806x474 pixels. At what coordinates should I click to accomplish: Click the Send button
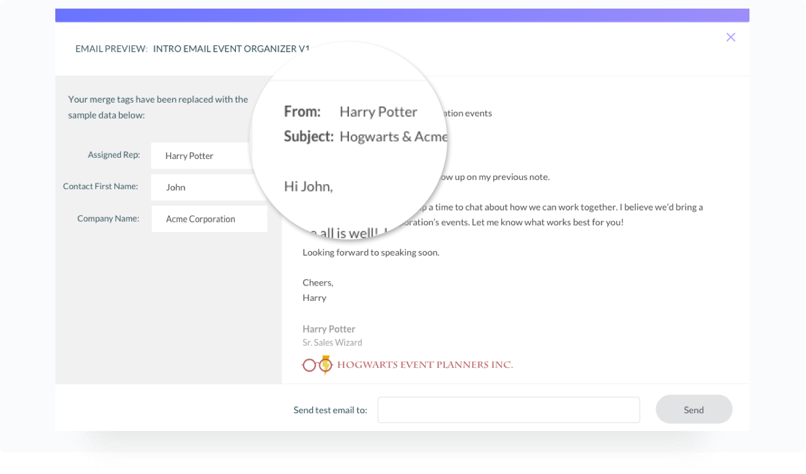[x=694, y=410]
